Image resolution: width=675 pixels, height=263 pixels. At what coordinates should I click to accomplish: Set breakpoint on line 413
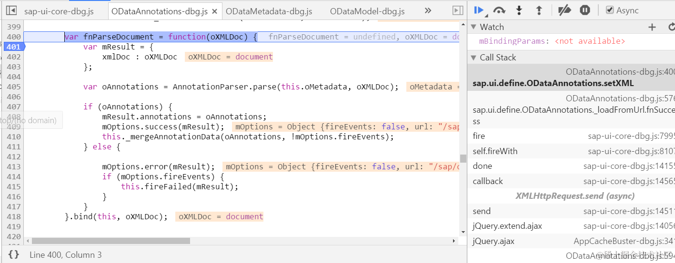(x=14, y=166)
